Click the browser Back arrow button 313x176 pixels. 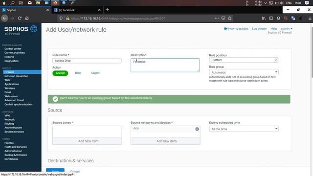[4, 18]
